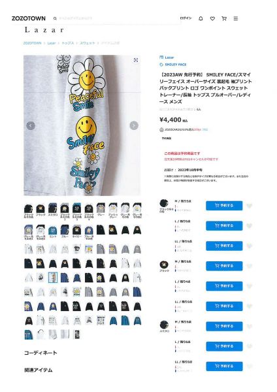The height and width of the screenshot is (392, 277).
Task: Show previous product image arrow
Action: (31, 125)
